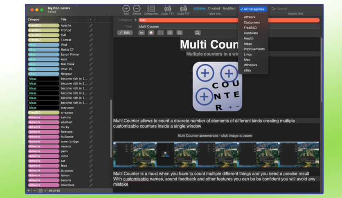The width and height of the screenshot is (342, 198).
Task: Click the Multi Counter app icon image
Action: tap(217, 86)
